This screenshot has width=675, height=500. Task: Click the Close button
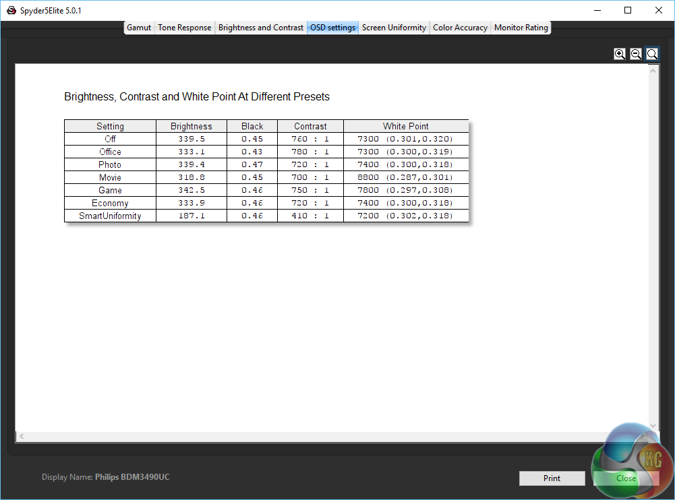626,478
